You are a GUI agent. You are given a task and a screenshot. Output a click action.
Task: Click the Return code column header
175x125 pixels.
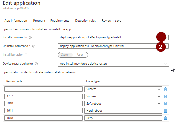[14, 81]
